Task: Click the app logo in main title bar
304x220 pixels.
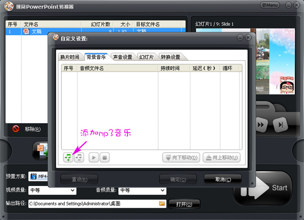Action: tap(9, 7)
